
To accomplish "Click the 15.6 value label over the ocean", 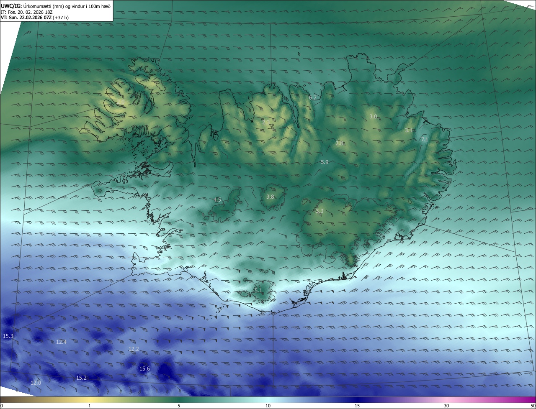I will (144, 369).
